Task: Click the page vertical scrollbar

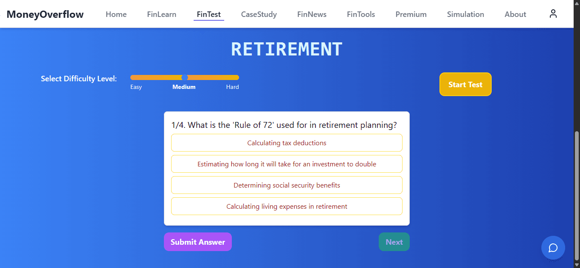Action: pos(577,196)
